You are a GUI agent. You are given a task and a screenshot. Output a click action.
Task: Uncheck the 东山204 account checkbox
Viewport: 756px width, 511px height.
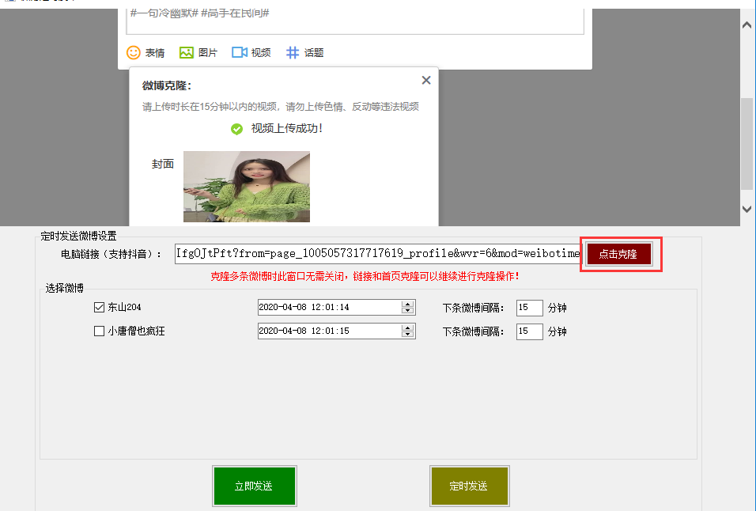click(99, 307)
